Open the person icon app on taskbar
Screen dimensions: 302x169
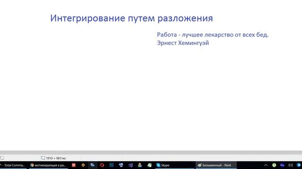[x=140, y=165]
